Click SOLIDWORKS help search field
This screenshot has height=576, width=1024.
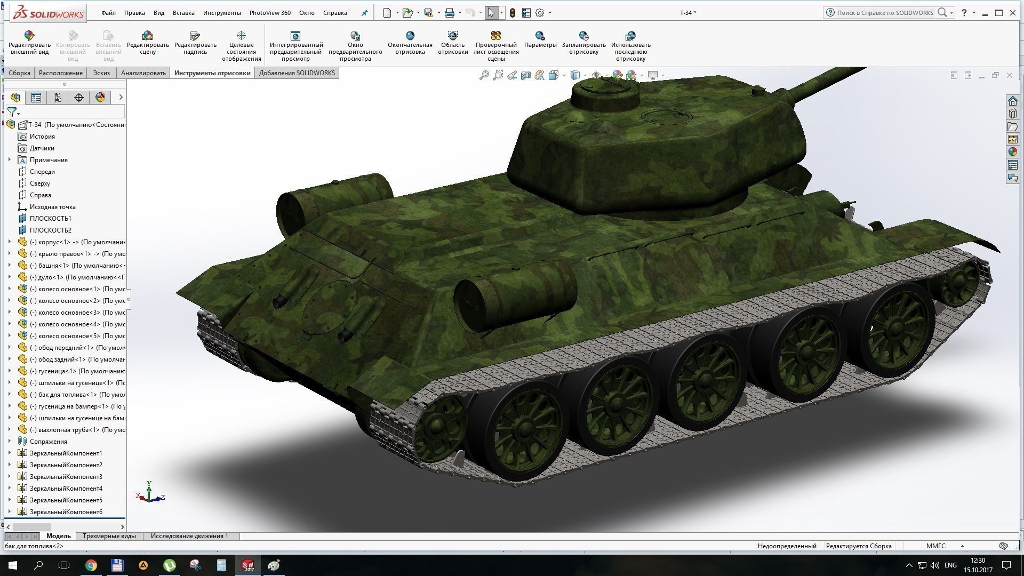click(885, 13)
